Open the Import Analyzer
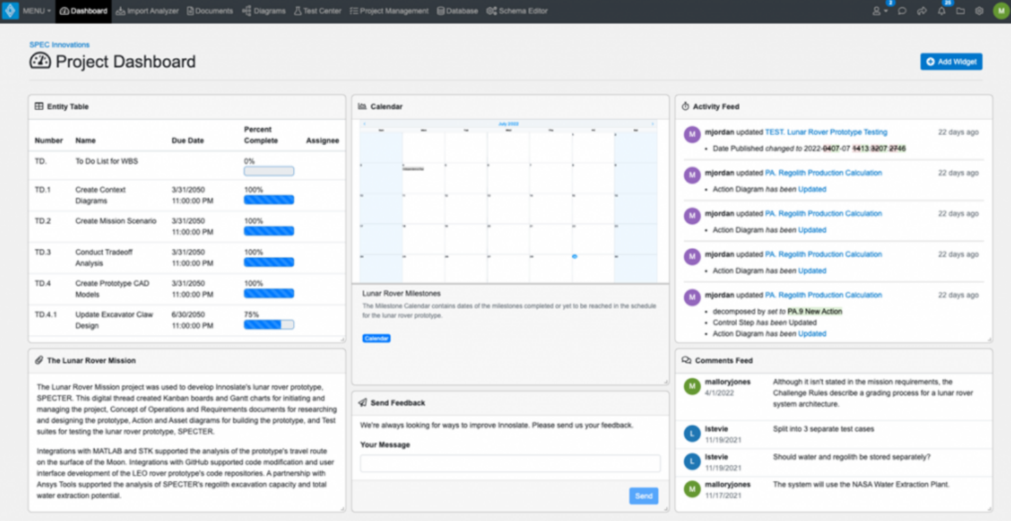 tap(146, 10)
